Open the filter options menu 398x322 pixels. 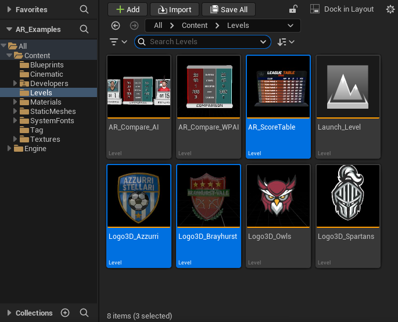click(x=117, y=42)
